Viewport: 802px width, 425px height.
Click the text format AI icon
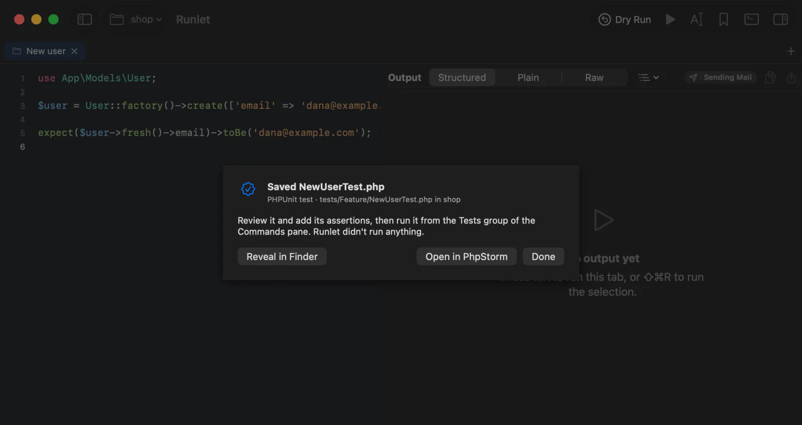coord(697,20)
